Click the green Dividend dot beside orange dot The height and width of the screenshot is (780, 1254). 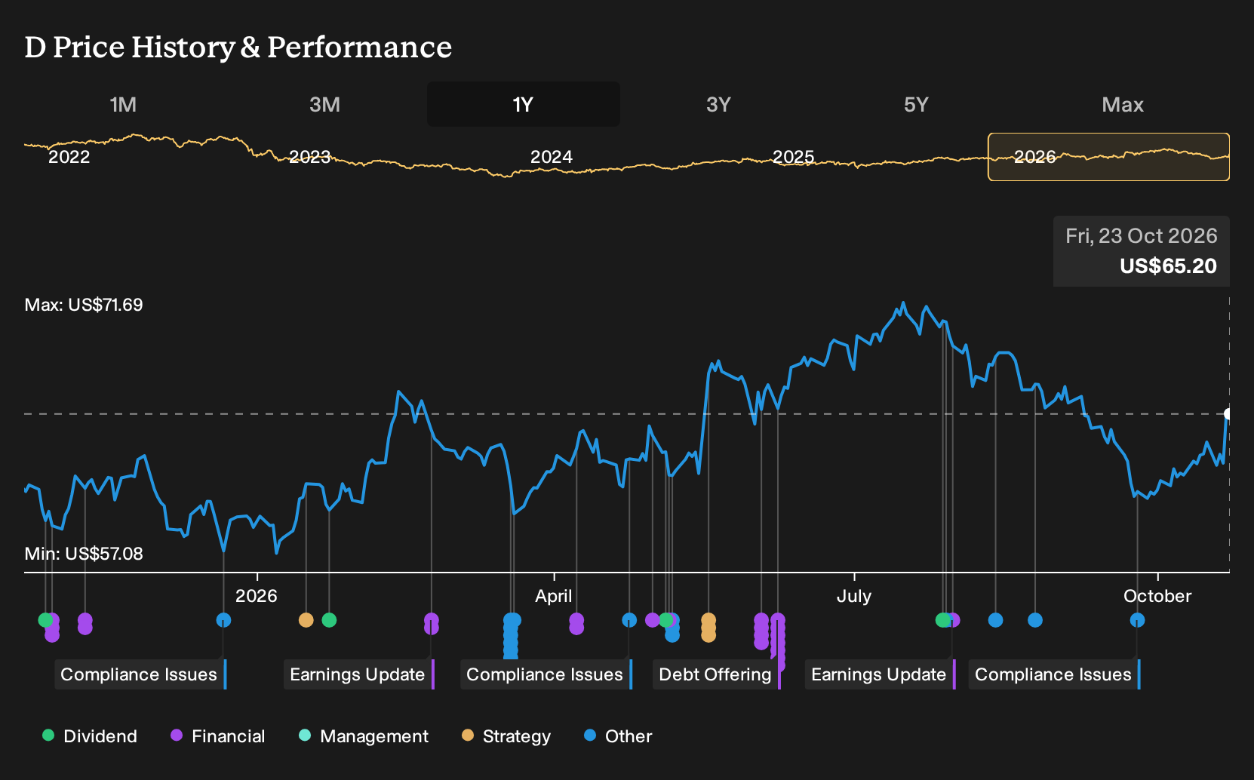click(x=329, y=620)
